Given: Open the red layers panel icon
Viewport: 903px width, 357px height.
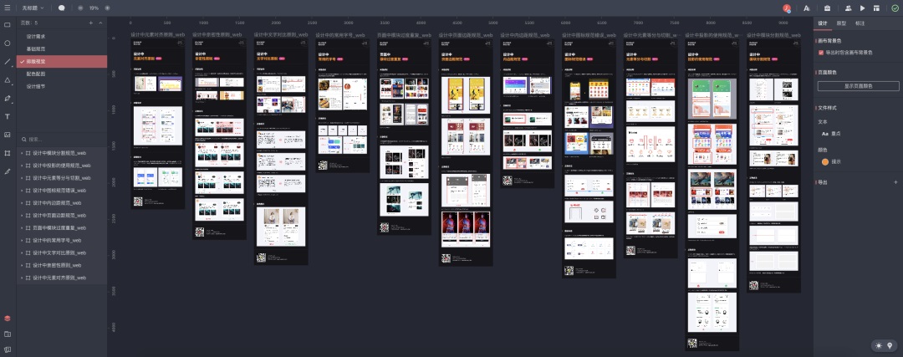Looking at the screenshot, I should pyautogui.click(x=8, y=319).
